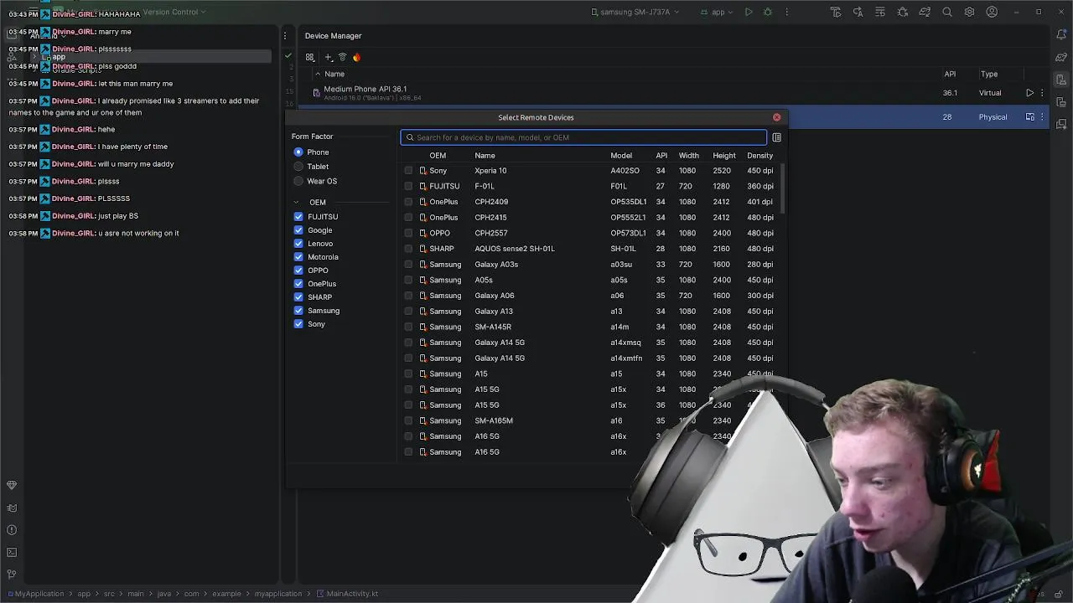Open the app run configuration dropdown
1073x603 pixels.
click(718, 13)
